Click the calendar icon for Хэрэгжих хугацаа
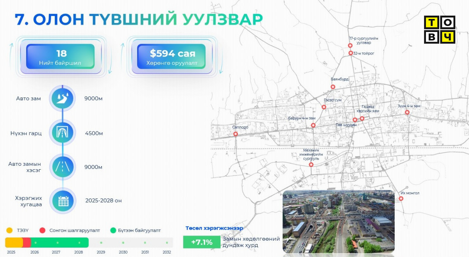This screenshot has height=257, width=469. pos(63,201)
